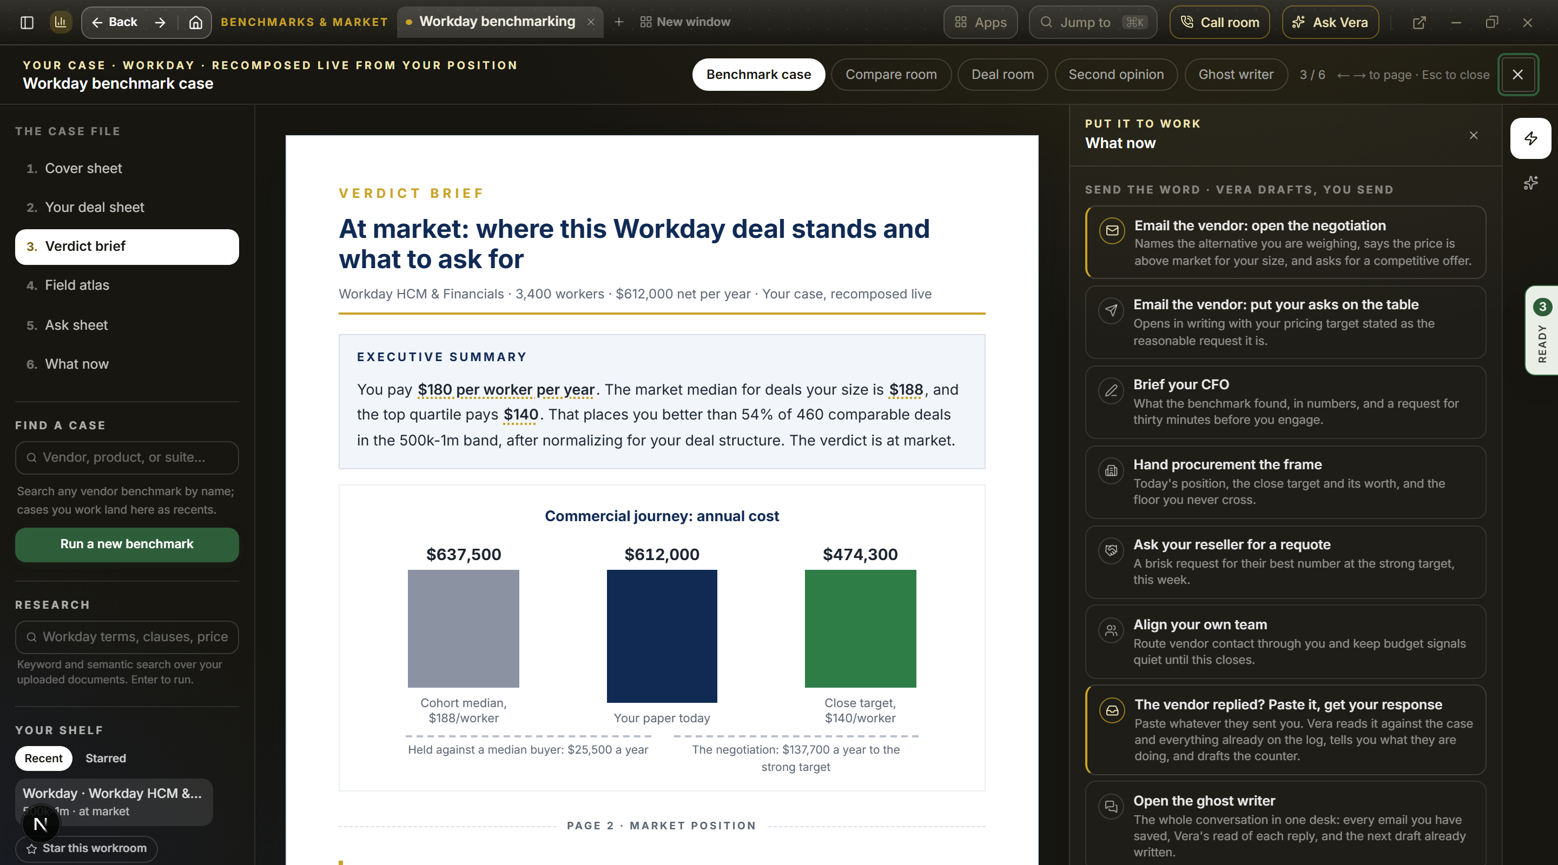Open the Workday HCM recent case
This screenshot has height=865, width=1558.
(114, 802)
